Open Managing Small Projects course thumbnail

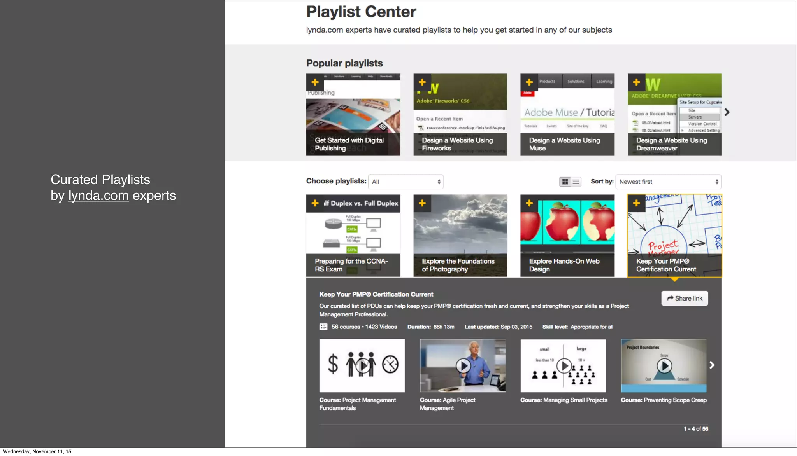point(563,365)
